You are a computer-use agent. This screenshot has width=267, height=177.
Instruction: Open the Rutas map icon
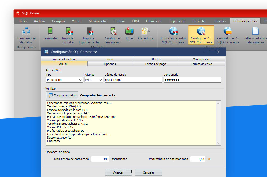129,32
